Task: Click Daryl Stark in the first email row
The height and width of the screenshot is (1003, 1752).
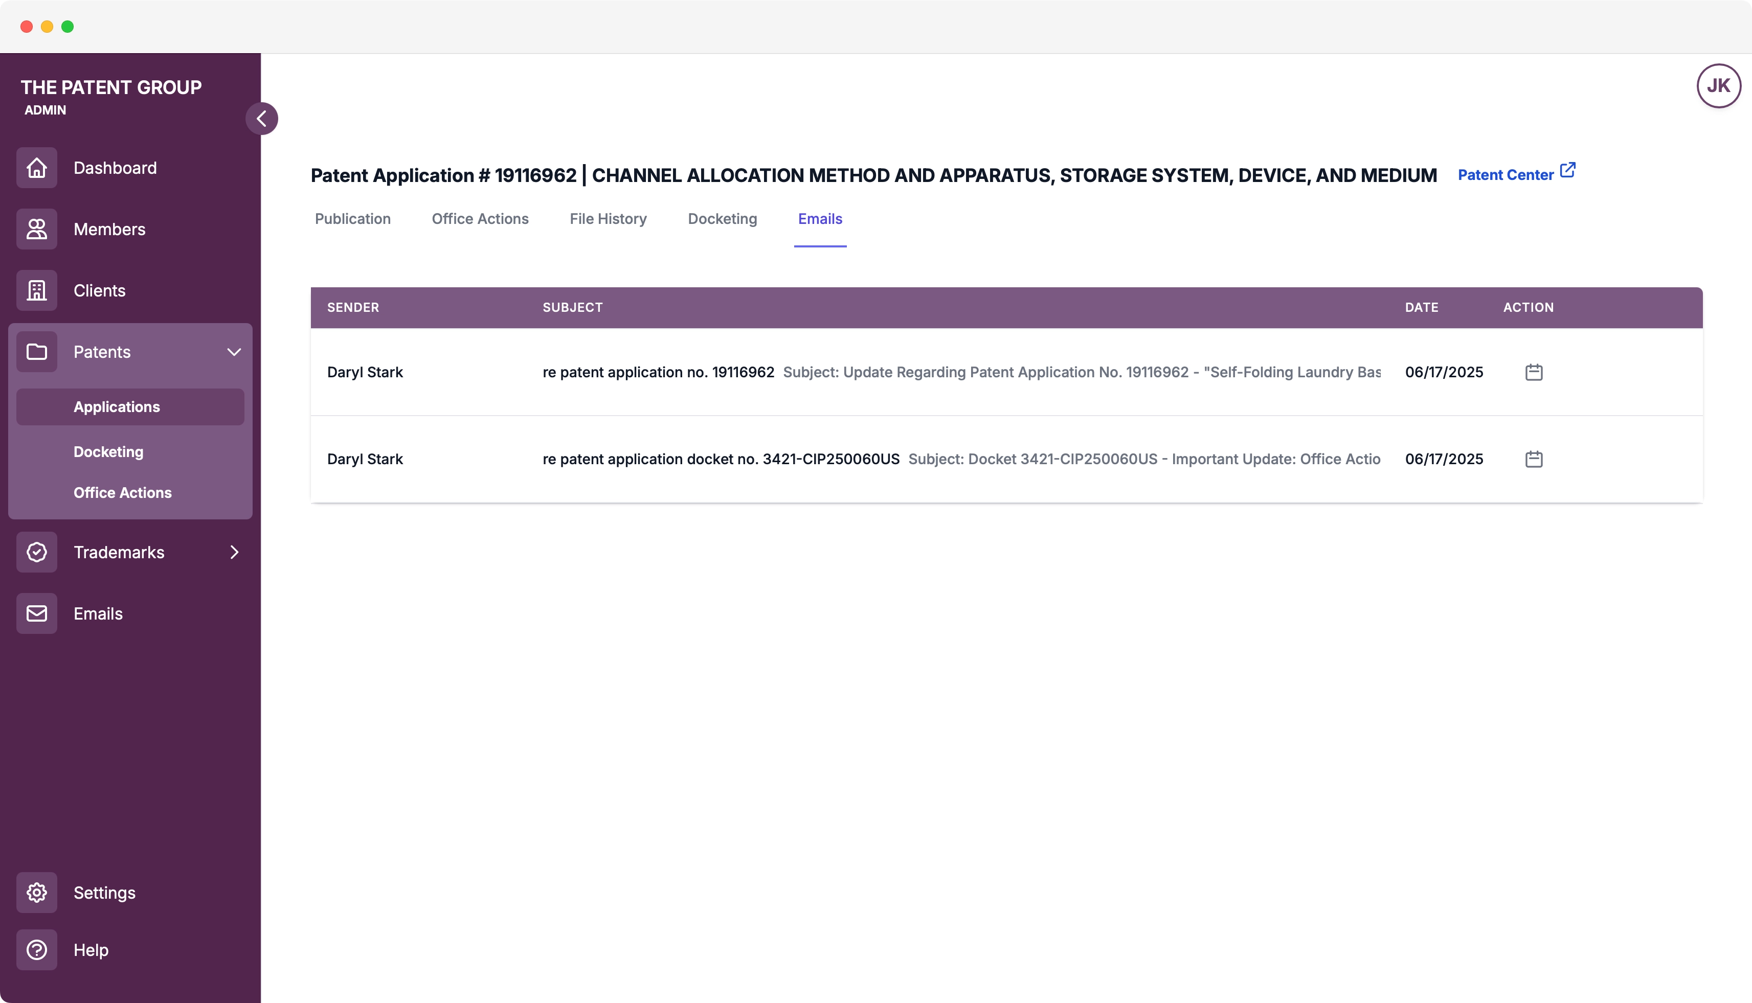Action: point(365,372)
